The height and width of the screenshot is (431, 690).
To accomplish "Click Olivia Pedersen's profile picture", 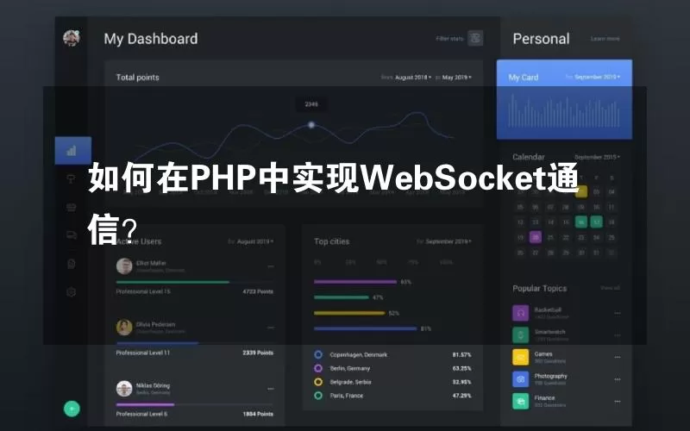I will [124, 328].
